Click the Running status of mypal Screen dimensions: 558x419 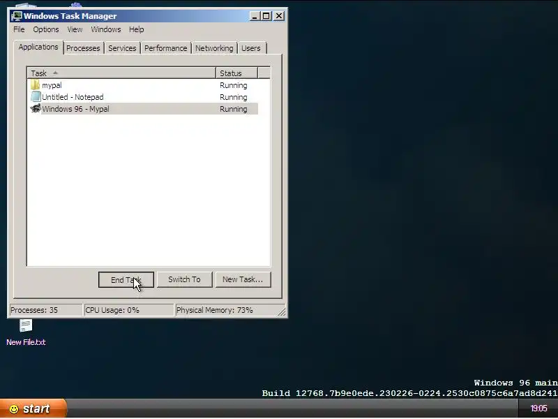(x=234, y=85)
